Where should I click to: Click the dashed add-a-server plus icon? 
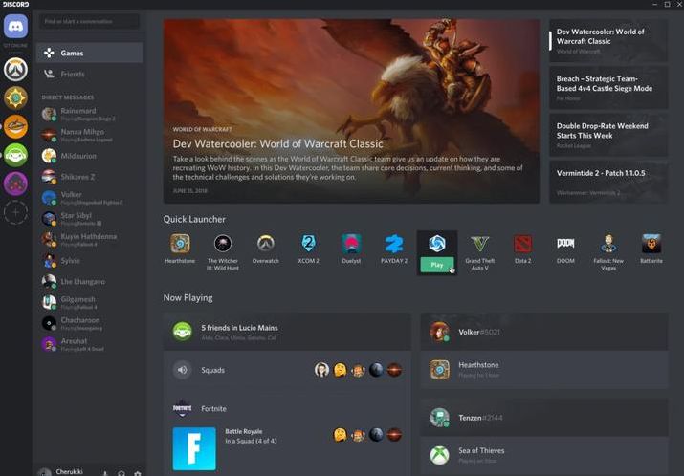pos(15,212)
